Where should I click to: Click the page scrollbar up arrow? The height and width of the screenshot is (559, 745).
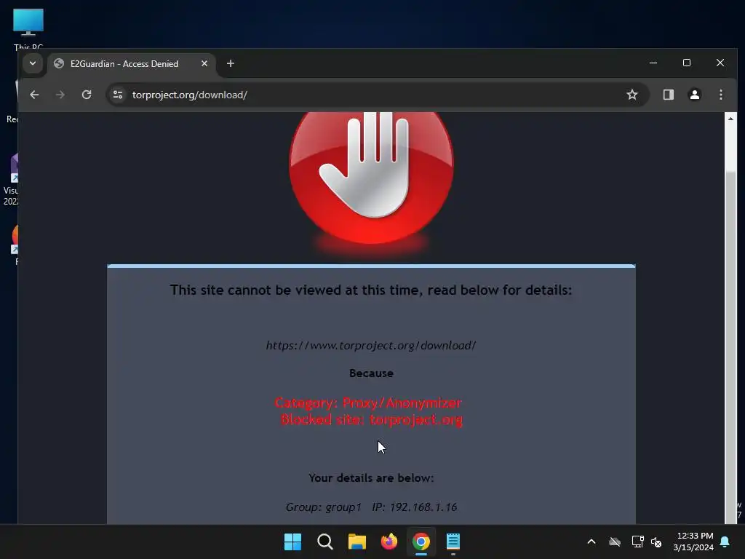730,119
